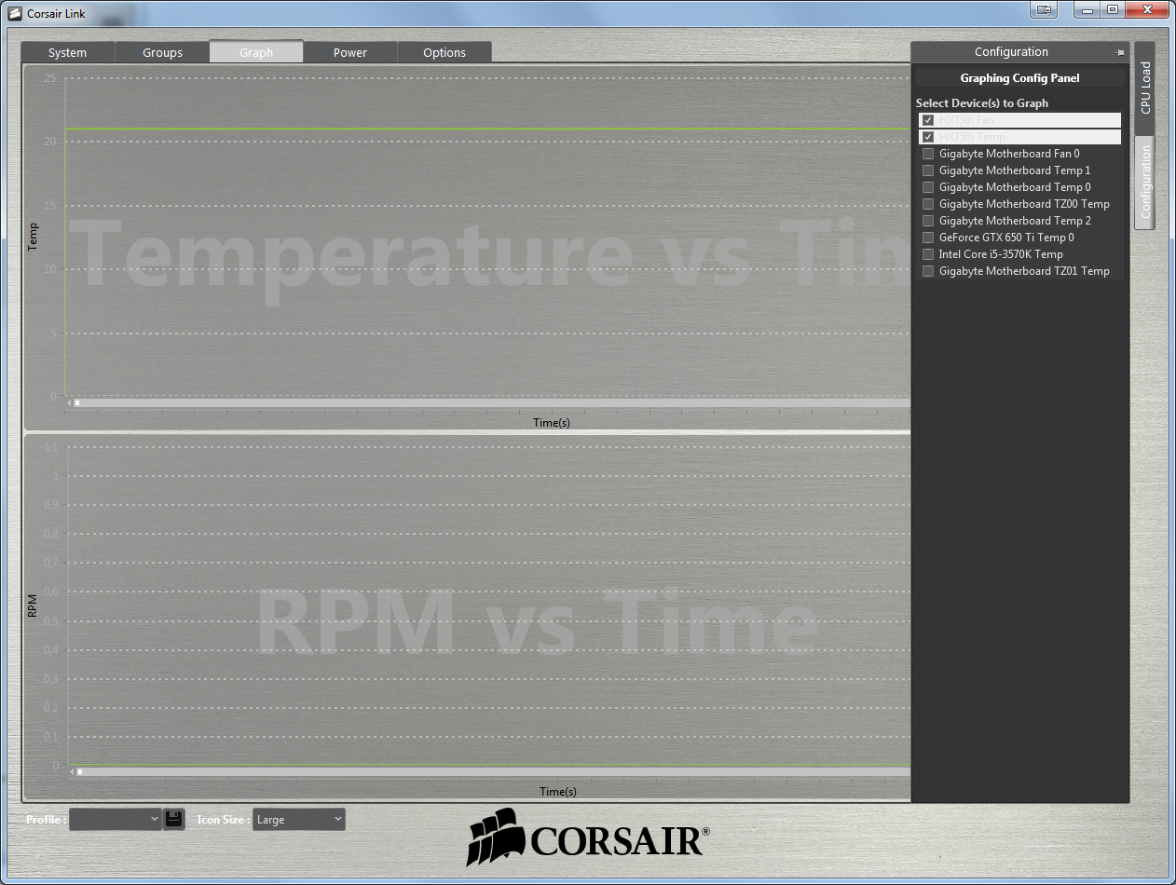The height and width of the screenshot is (885, 1176).
Task: Toggle the Gigabyte Motherboard Temp 2 checkbox
Action: click(x=928, y=221)
